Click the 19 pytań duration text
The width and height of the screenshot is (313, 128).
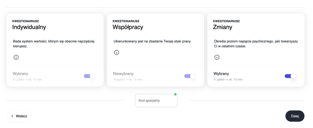coord(128,79)
